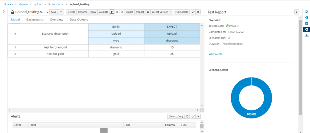Open the Settings sliders icon in the right sidebar
This screenshot has height=133, width=310.
click(307, 12)
